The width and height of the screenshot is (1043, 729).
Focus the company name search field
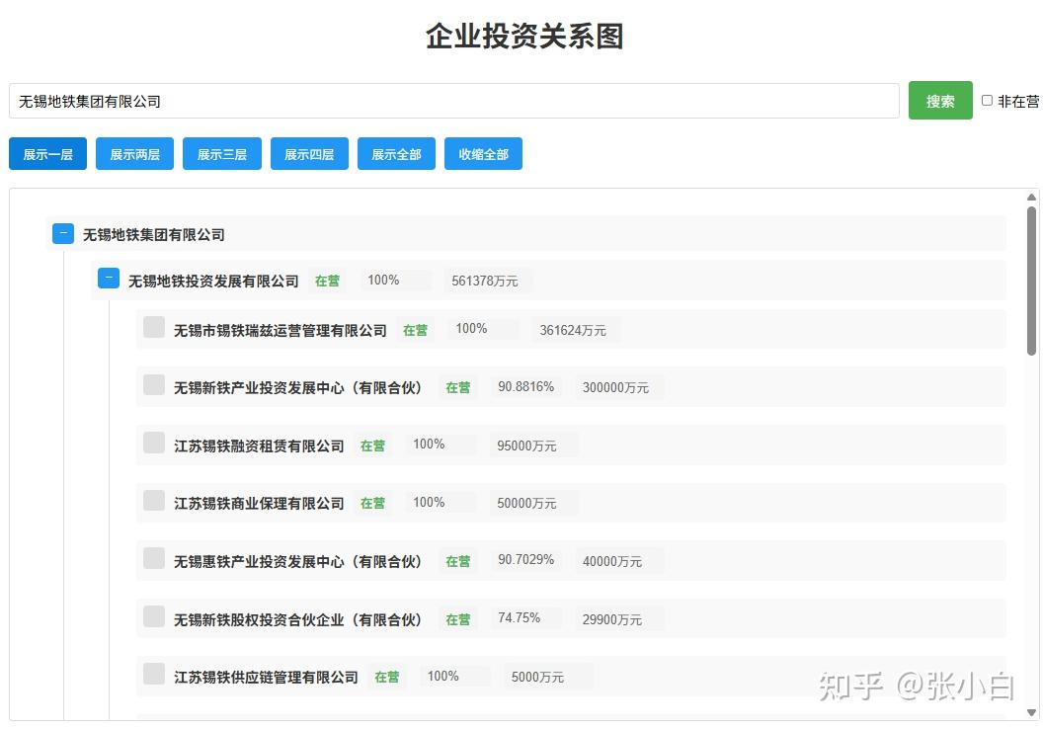pos(453,101)
